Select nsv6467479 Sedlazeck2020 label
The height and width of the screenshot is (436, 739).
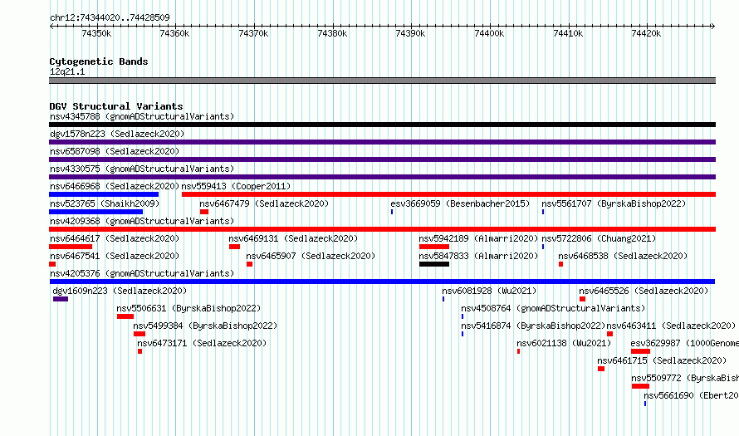pyautogui.click(x=264, y=203)
